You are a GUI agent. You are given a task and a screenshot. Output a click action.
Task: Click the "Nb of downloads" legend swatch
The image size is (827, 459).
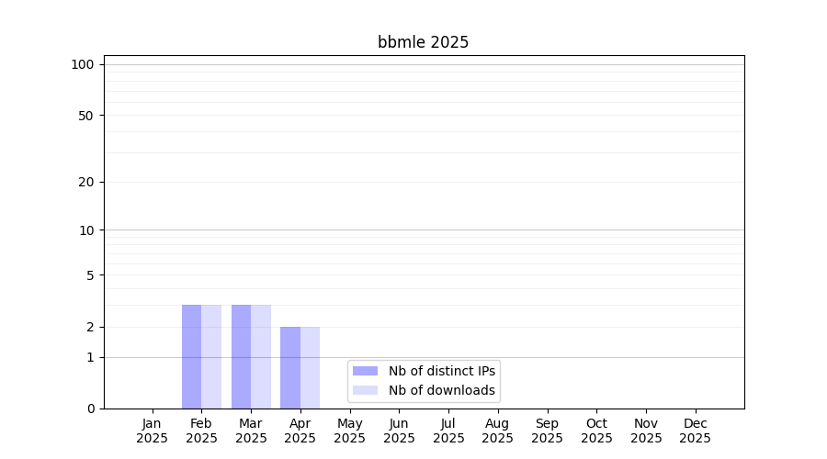[x=365, y=390]
